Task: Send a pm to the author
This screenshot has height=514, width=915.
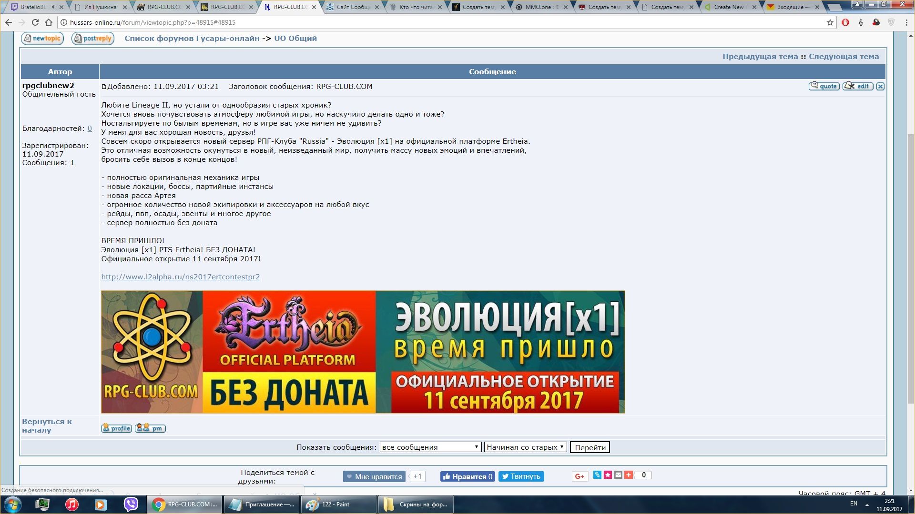Action: pyautogui.click(x=150, y=428)
